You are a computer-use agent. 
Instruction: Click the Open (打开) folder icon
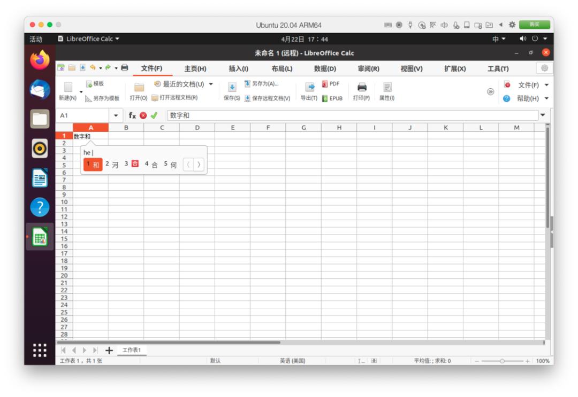tap(139, 87)
